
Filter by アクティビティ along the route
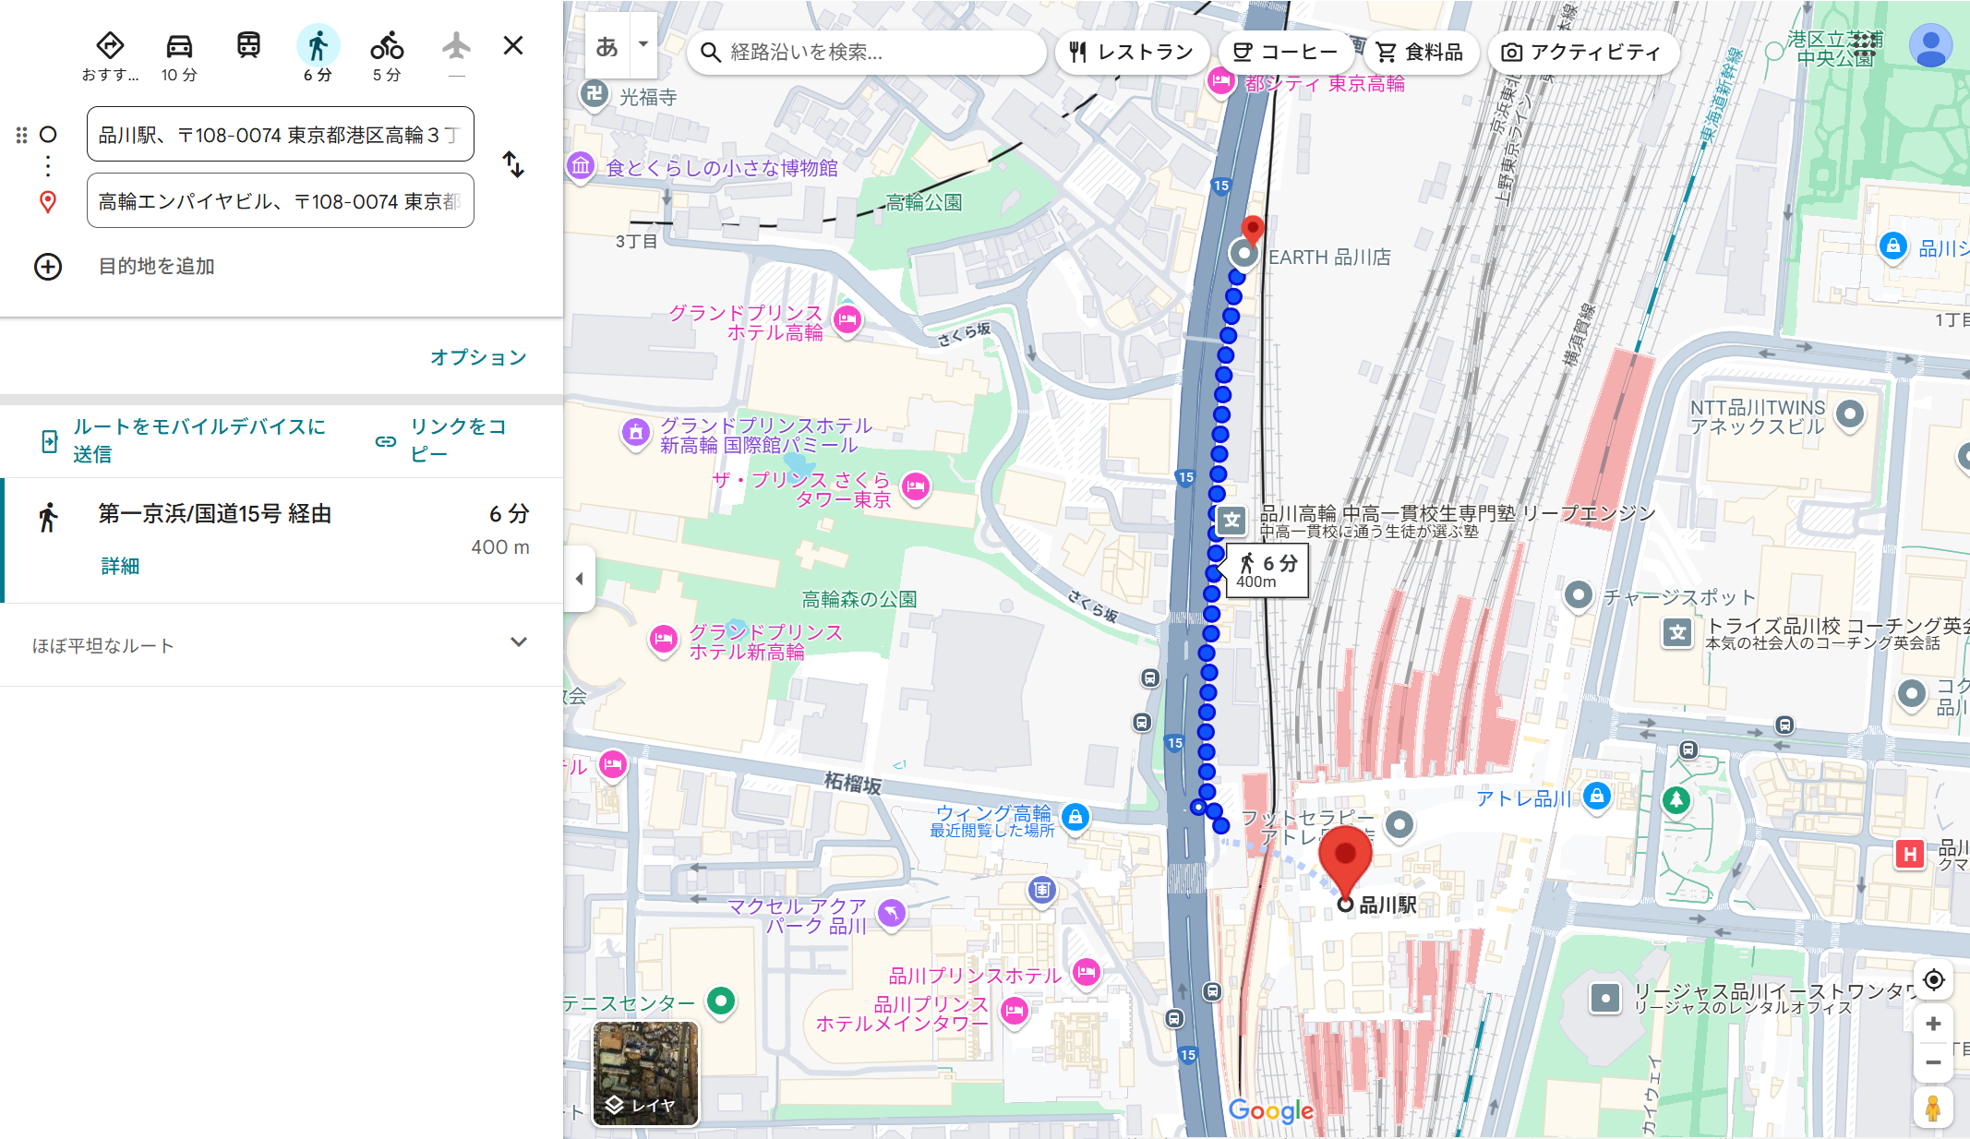click(x=1581, y=52)
